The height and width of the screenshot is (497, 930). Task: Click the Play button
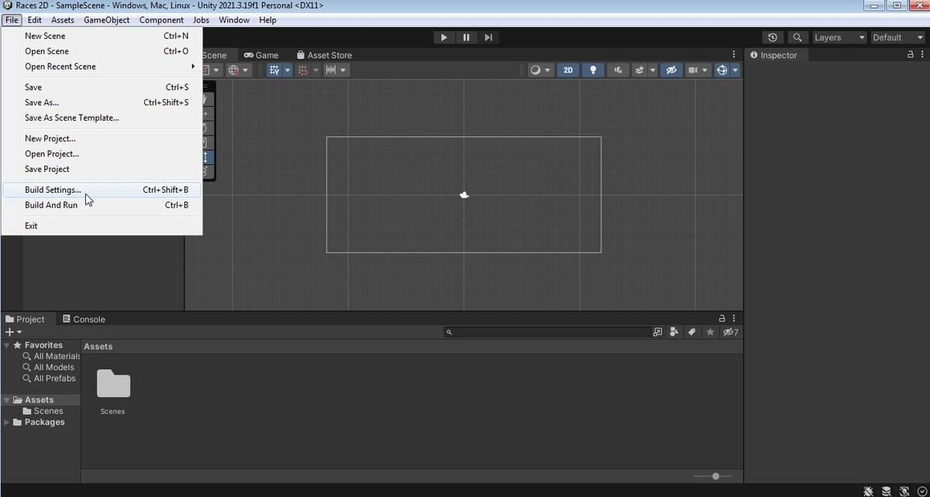coord(444,37)
